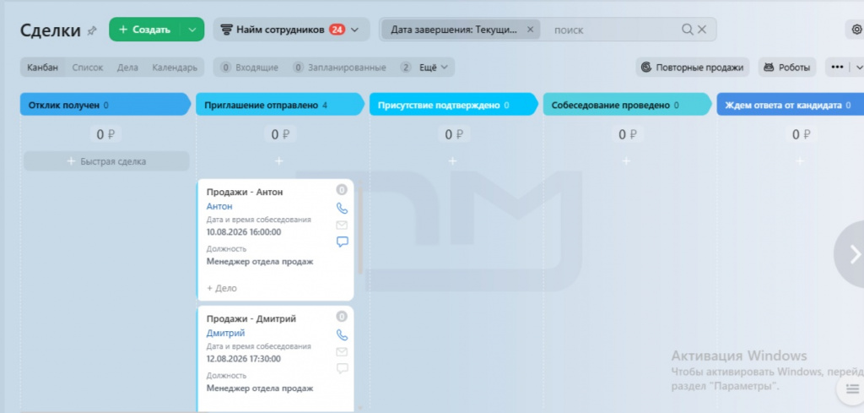Click the Присутствие подтверждено stage header
Image resolution: width=864 pixels, height=413 pixels.
[x=453, y=105]
